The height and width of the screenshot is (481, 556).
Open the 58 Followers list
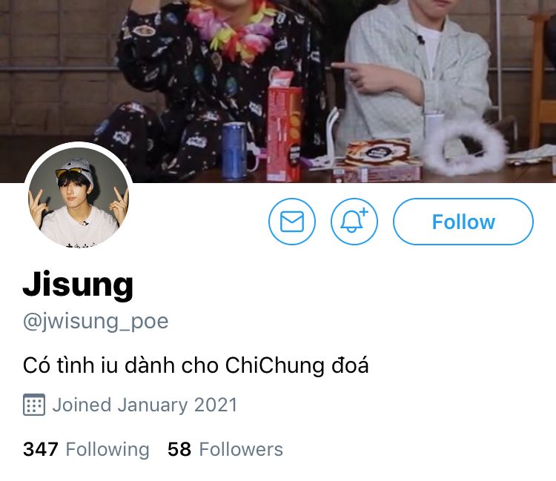click(225, 449)
